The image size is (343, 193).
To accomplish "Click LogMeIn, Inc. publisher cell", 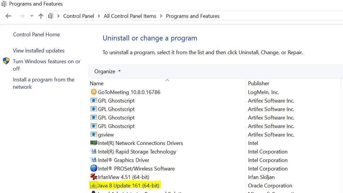I will [x=264, y=92].
